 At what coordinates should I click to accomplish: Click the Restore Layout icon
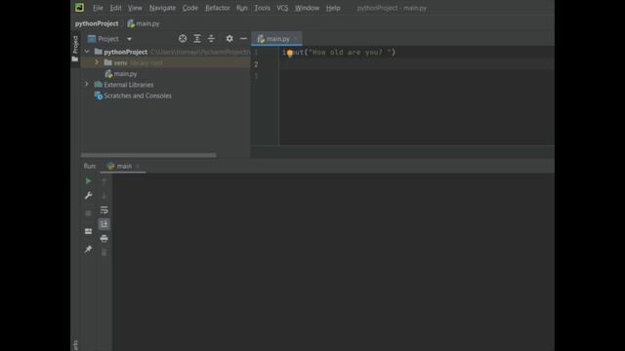[x=88, y=231]
